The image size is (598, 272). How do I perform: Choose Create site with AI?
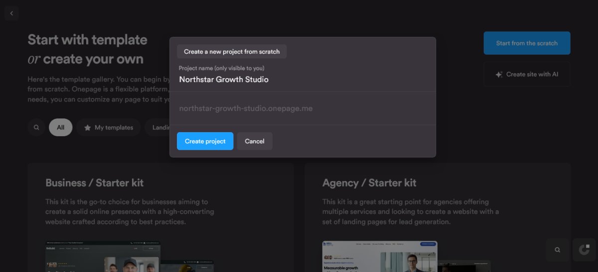pos(527,74)
